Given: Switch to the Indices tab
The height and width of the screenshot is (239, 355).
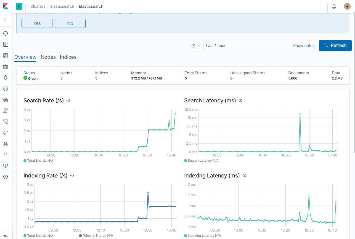Looking at the screenshot, I should pyautogui.click(x=68, y=57).
